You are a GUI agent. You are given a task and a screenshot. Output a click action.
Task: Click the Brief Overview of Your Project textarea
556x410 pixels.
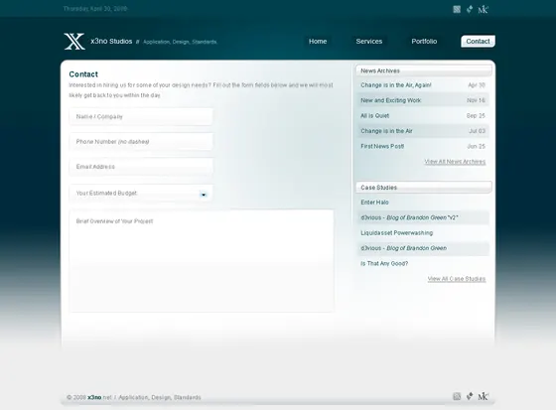(x=202, y=261)
